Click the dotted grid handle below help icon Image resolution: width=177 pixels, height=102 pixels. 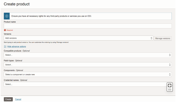[x=170, y=90]
